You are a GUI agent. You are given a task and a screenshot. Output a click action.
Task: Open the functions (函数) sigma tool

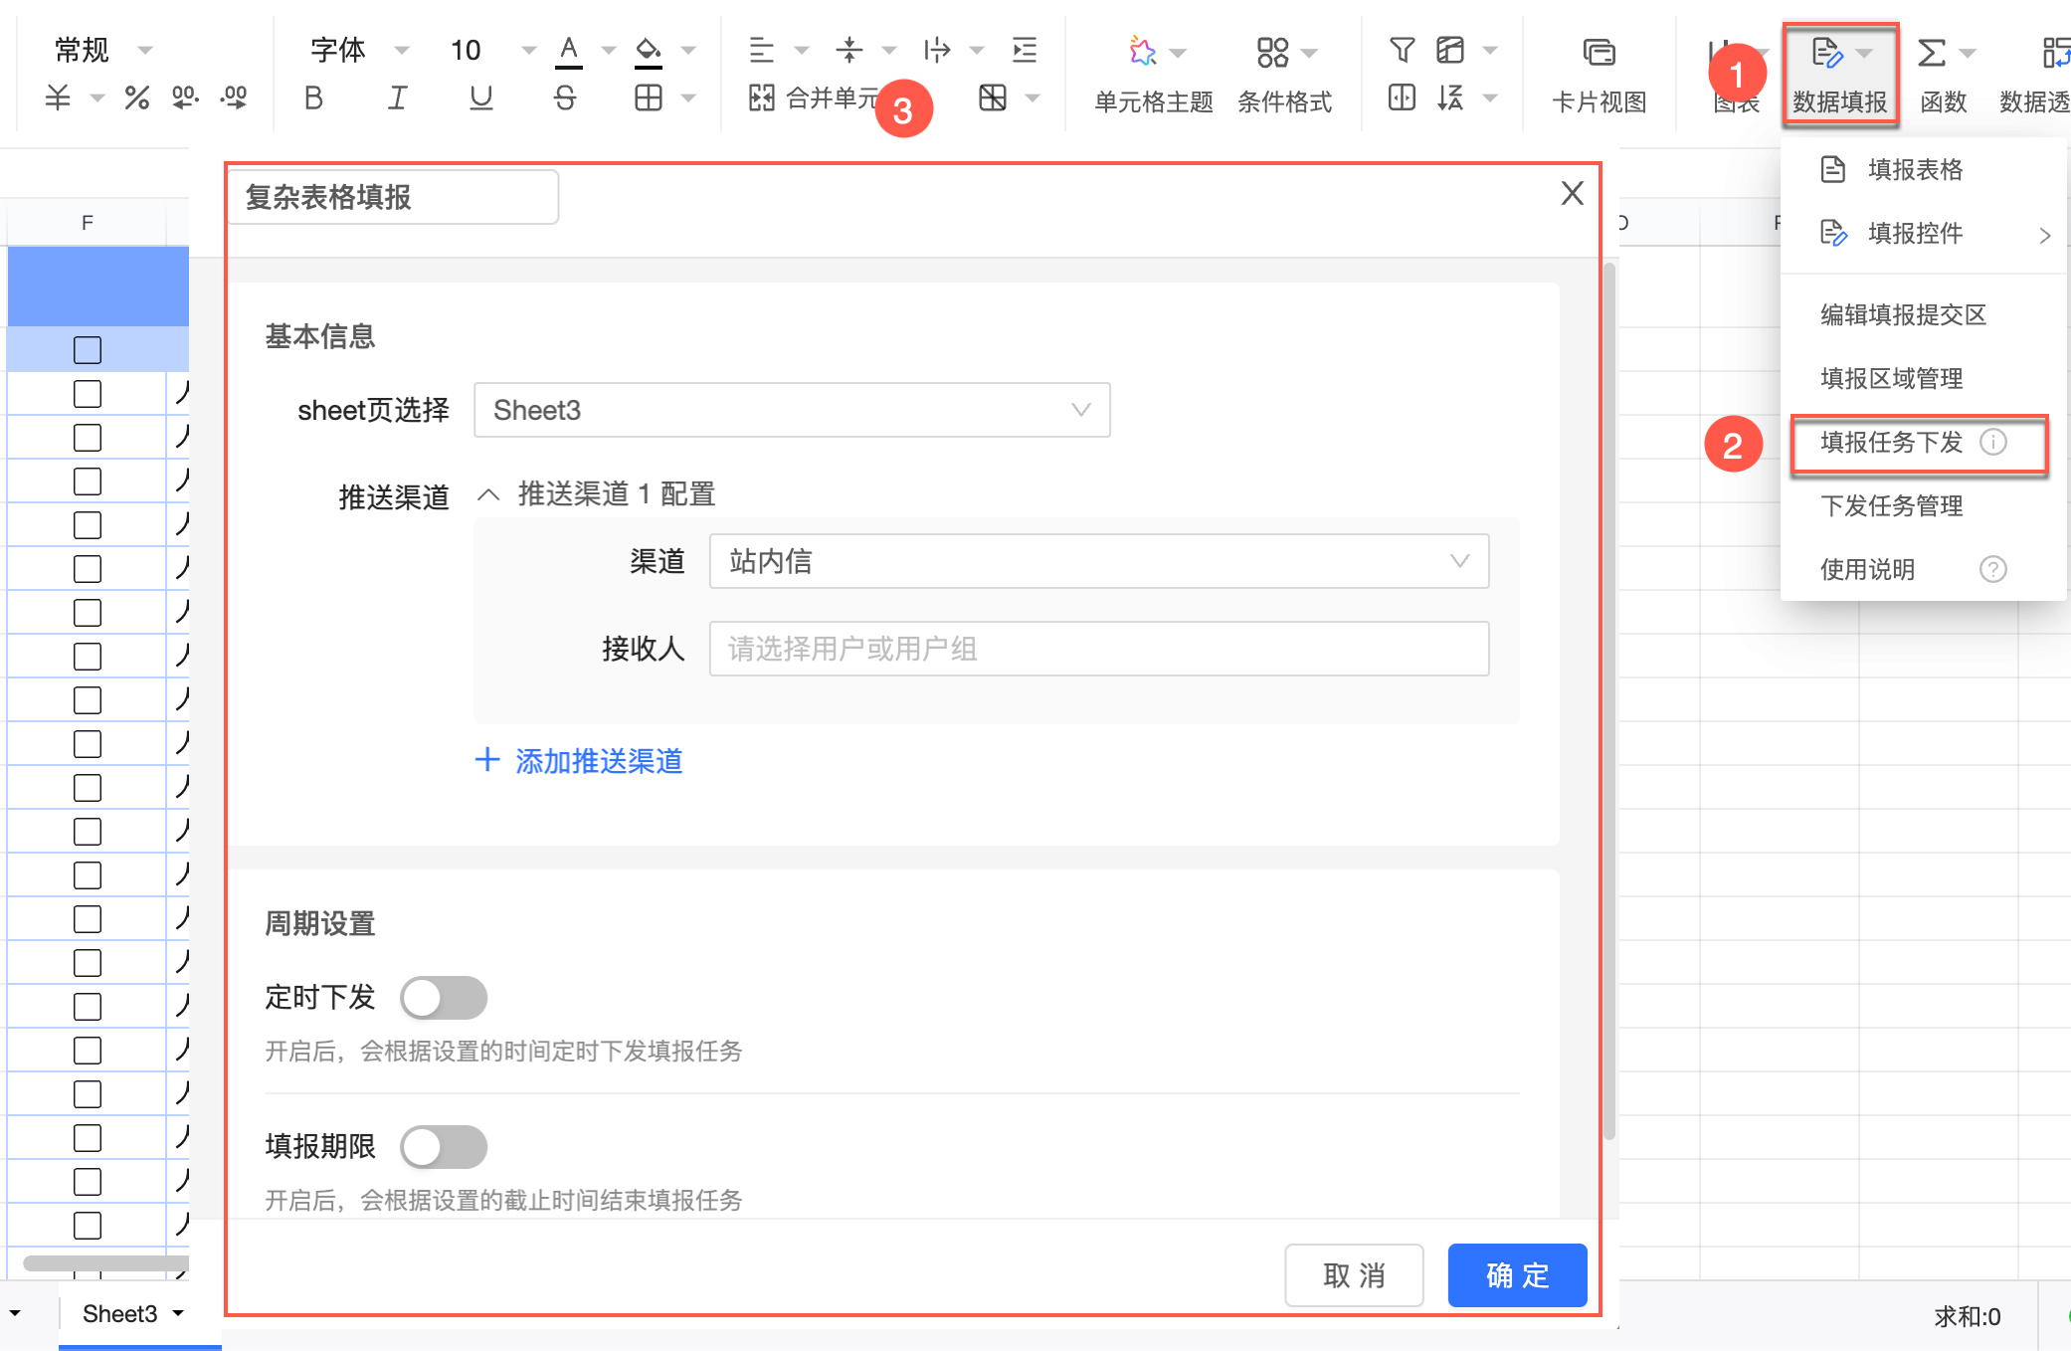tap(1944, 75)
